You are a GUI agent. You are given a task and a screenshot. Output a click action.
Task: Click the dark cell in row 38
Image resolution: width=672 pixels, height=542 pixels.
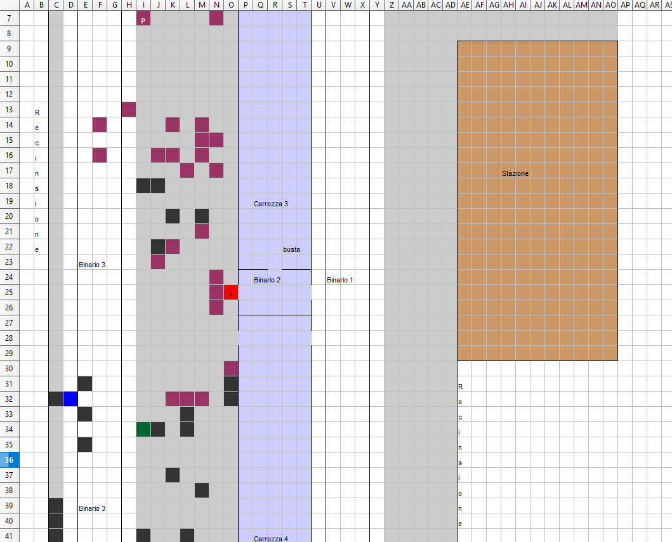tap(202, 491)
